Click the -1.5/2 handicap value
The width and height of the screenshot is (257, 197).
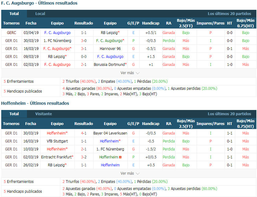point(151,149)
